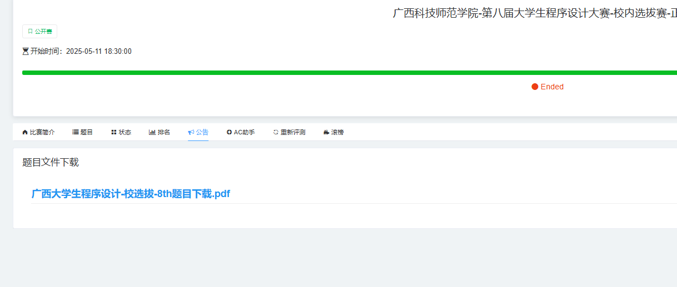677x287 pixels.
Task: Open the 比赛简介 tab label
Action: (x=42, y=132)
